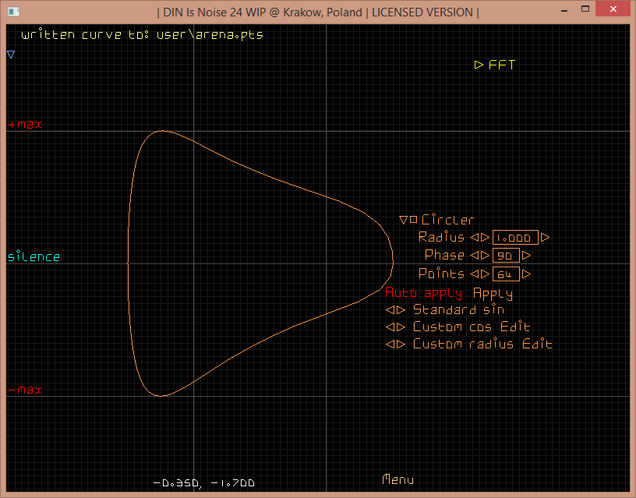Click the triangle right of the Radius value box
The width and height of the screenshot is (636, 498).
click(545, 238)
